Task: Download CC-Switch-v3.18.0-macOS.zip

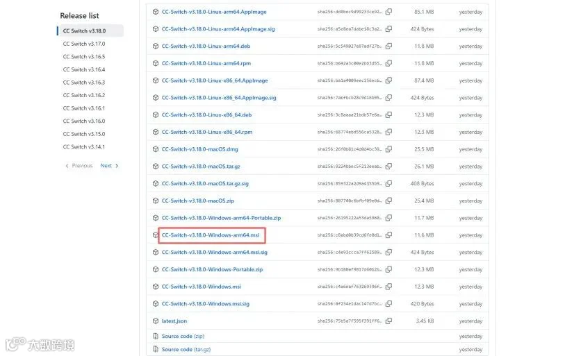Action: pos(198,201)
